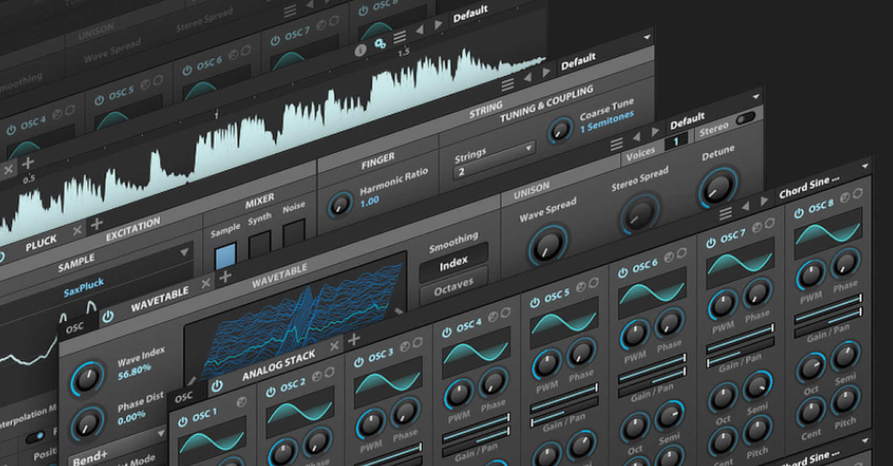Click the SaxPluck sample name
This screenshot has width=893, height=466.
click(x=84, y=288)
